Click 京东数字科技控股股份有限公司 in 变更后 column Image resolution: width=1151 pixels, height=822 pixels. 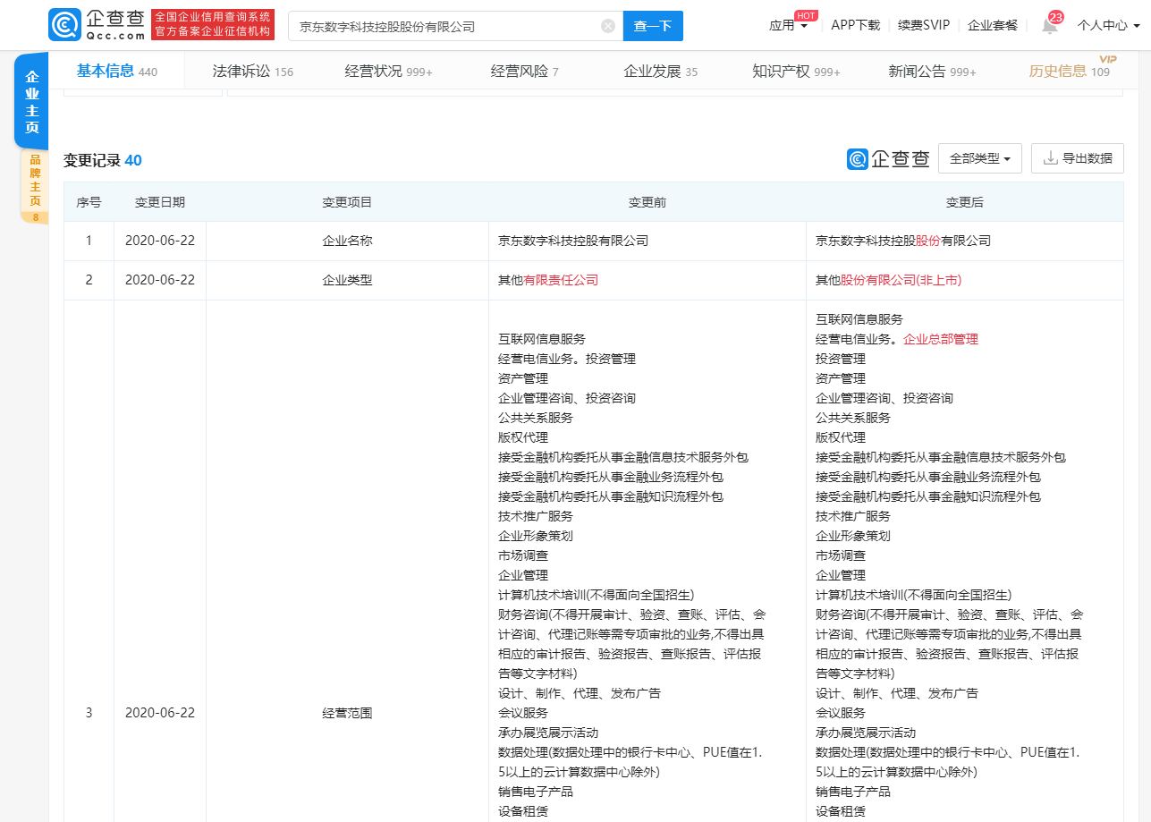click(903, 241)
